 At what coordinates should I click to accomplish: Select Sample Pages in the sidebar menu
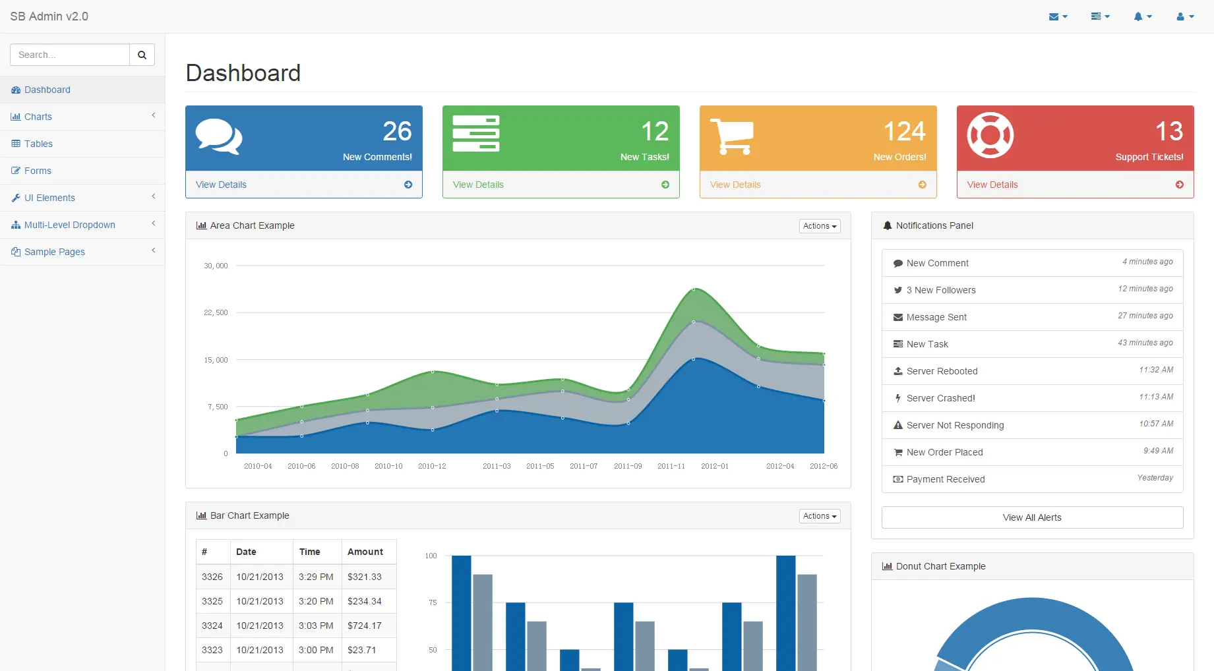coord(82,252)
